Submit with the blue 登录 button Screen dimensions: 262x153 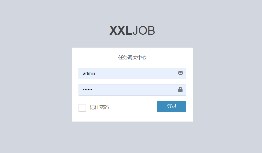click(x=171, y=106)
